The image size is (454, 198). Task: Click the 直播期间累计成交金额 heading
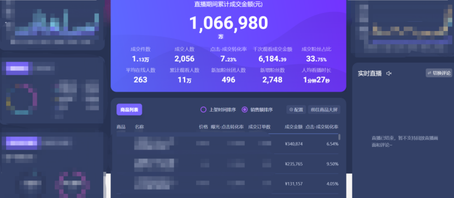click(x=228, y=4)
